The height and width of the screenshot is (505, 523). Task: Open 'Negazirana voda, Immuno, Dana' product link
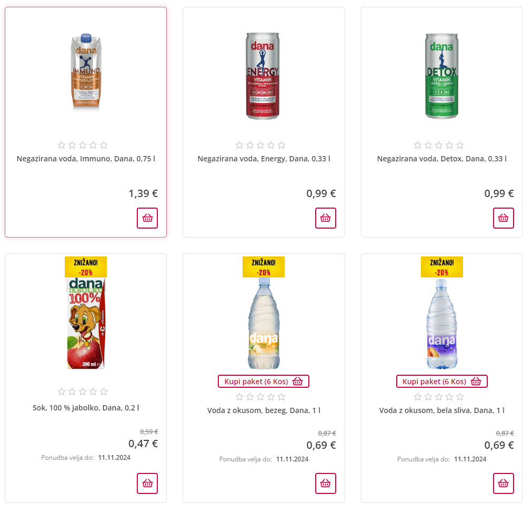(x=86, y=159)
